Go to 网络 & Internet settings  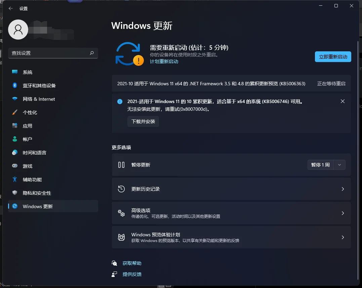point(53,99)
